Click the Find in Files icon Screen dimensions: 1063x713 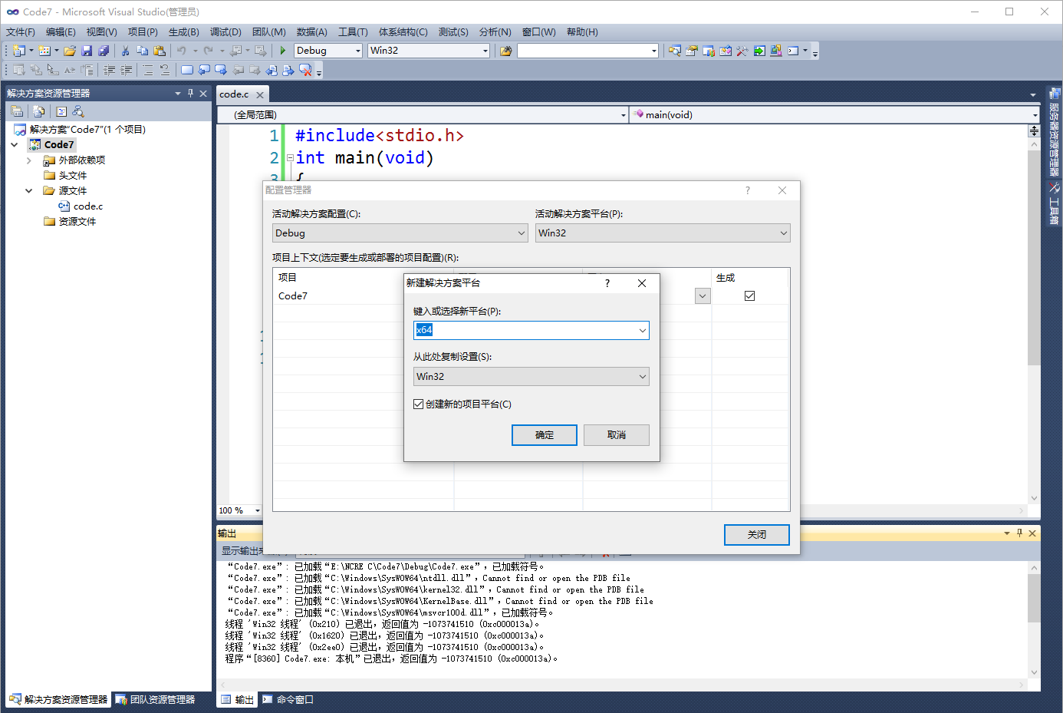pos(505,51)
